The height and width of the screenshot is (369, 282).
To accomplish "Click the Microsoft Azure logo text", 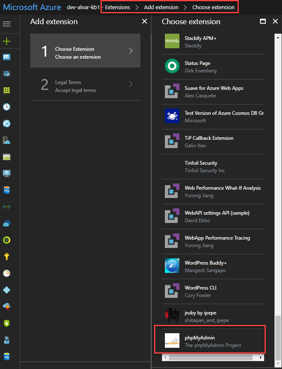I will click(x=32, y=7).
